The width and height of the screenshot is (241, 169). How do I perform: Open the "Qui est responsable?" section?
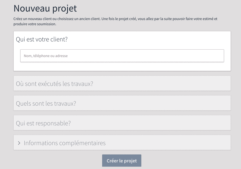(43, 123)
